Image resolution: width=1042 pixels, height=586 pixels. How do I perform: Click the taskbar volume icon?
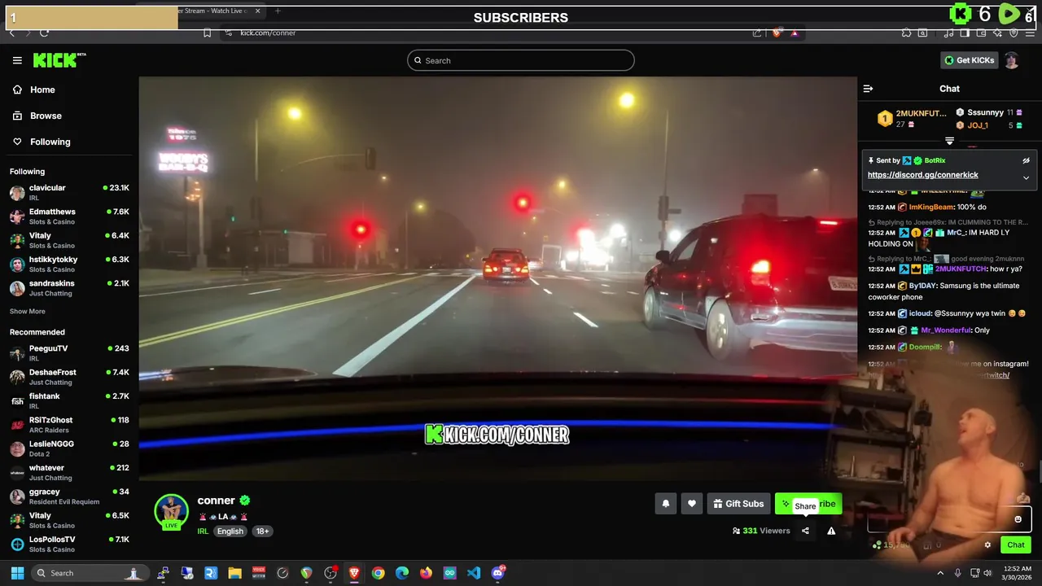tap(987, 573)
